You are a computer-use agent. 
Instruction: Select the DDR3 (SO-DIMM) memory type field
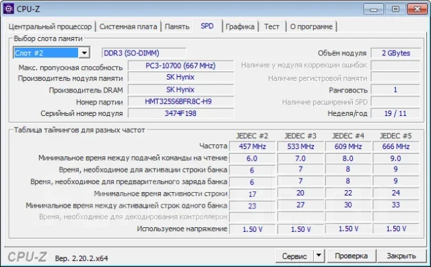143,53
